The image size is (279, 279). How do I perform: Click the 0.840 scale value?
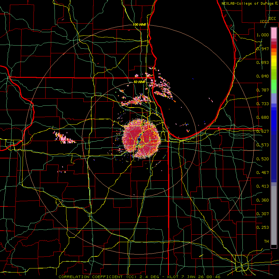pos(263,76)
